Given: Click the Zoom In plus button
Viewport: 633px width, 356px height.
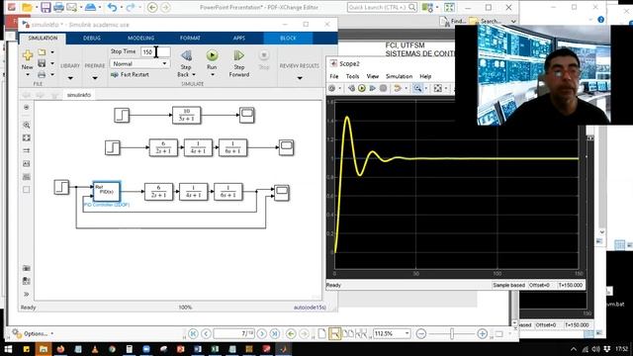Looking at the screenshot, I should point(482,334).
